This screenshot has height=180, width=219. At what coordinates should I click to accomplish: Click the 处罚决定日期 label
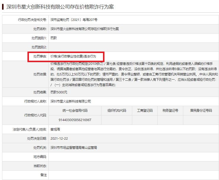click(37, 138)
